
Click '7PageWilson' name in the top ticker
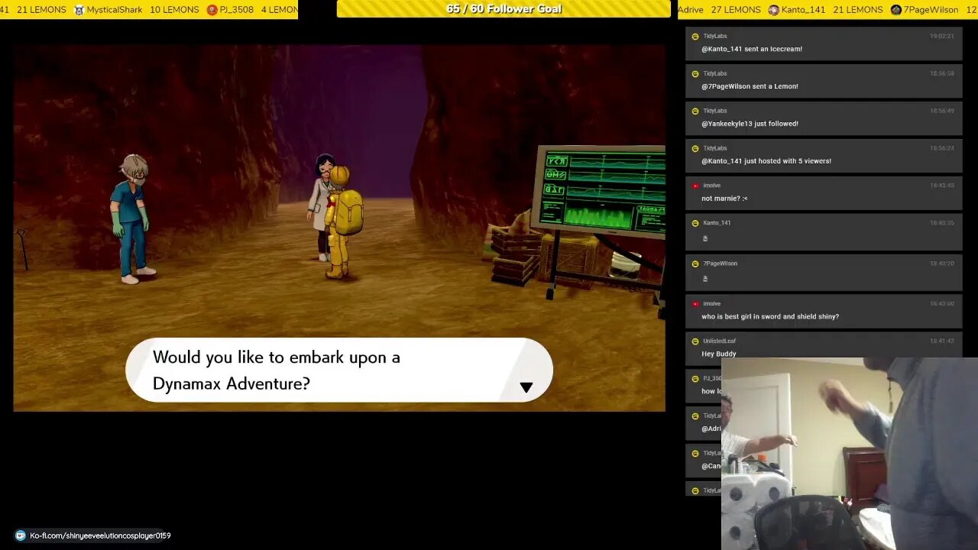pos(931,10)
